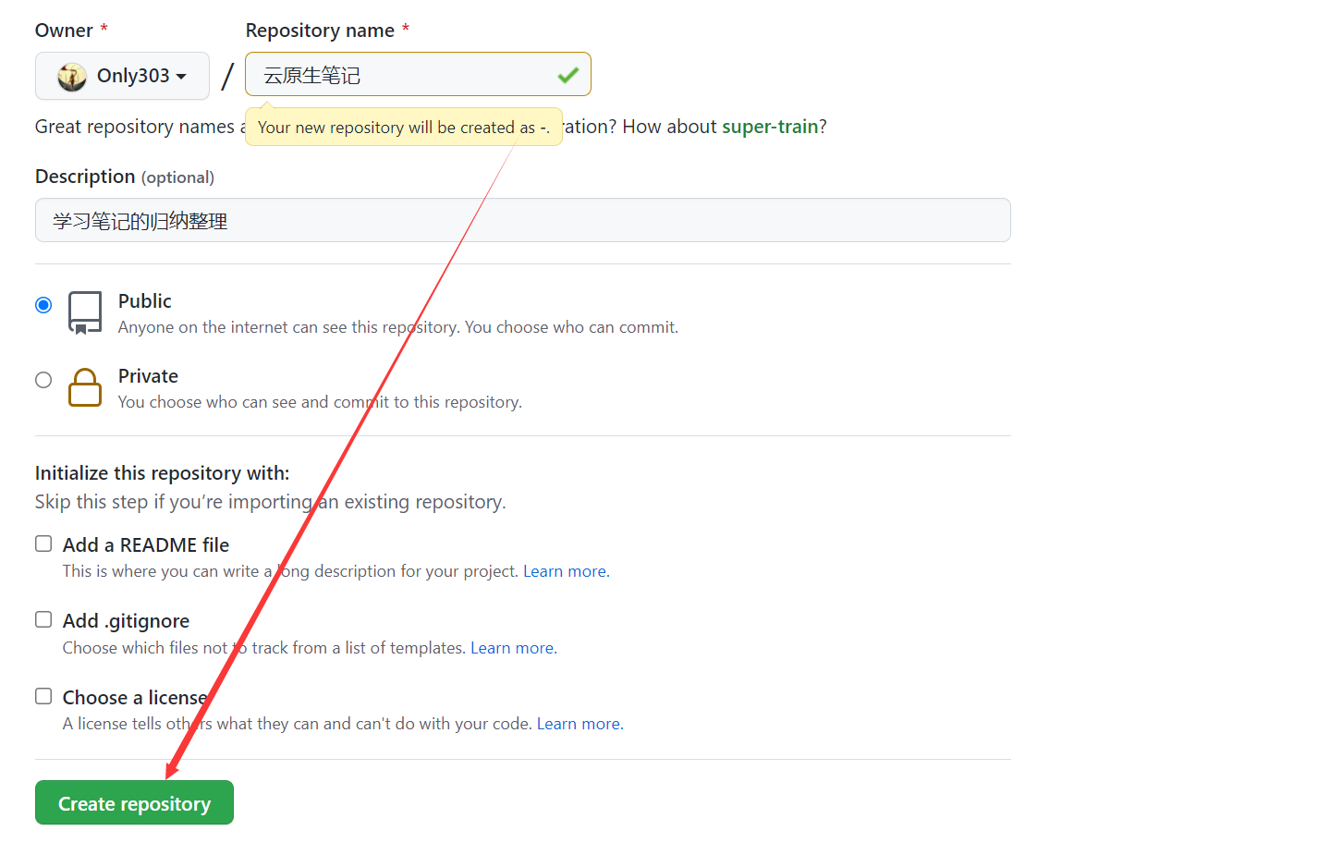Click the Create repository button

click(134, 802)
